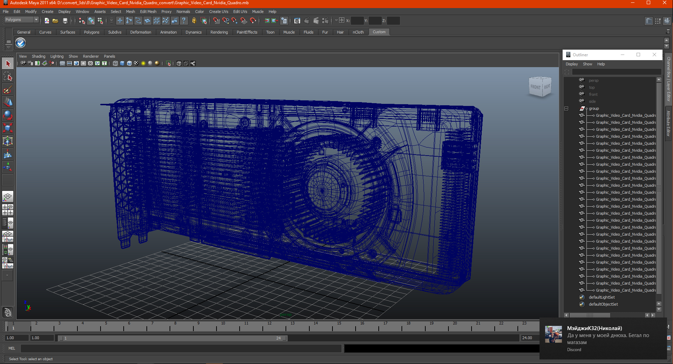
Task: Open a scene with folder icon
Action: click(x=55, y=21)
